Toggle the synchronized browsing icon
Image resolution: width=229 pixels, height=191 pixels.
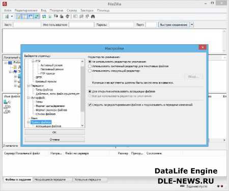point(87,16)
